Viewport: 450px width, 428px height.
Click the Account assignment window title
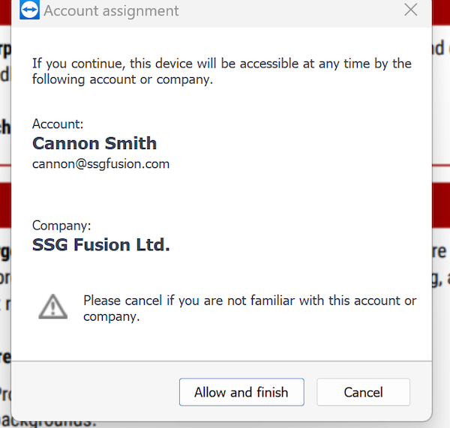pos(111,11)
